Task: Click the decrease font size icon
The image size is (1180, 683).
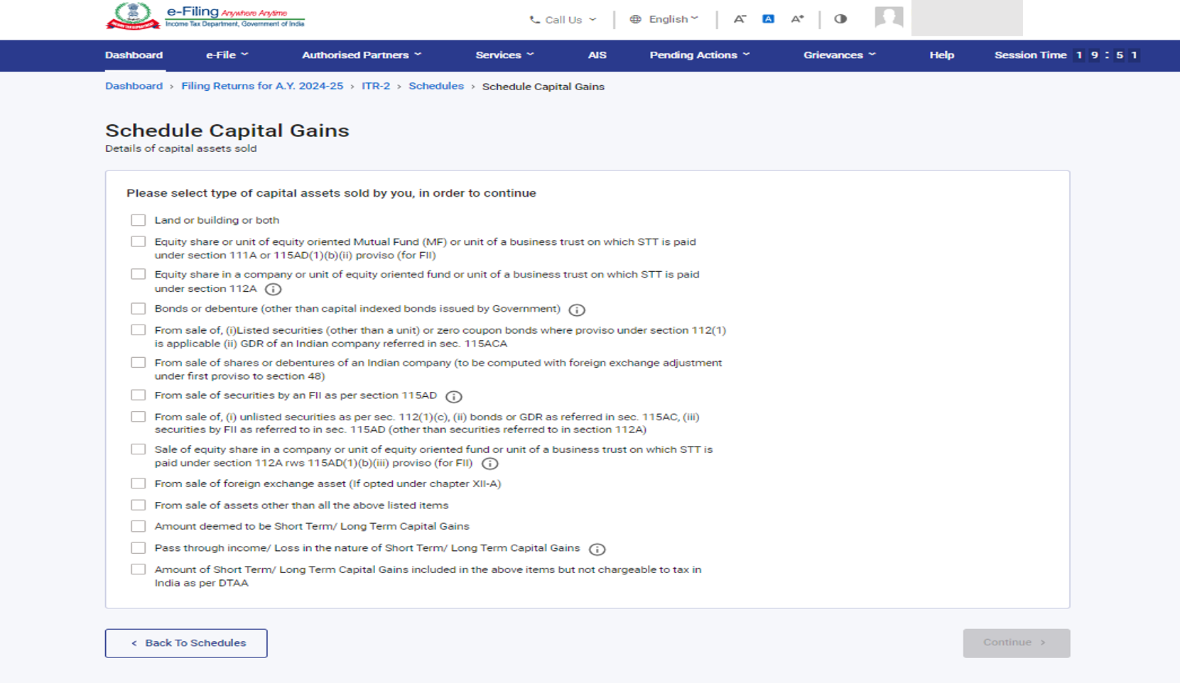Action: 740,19
